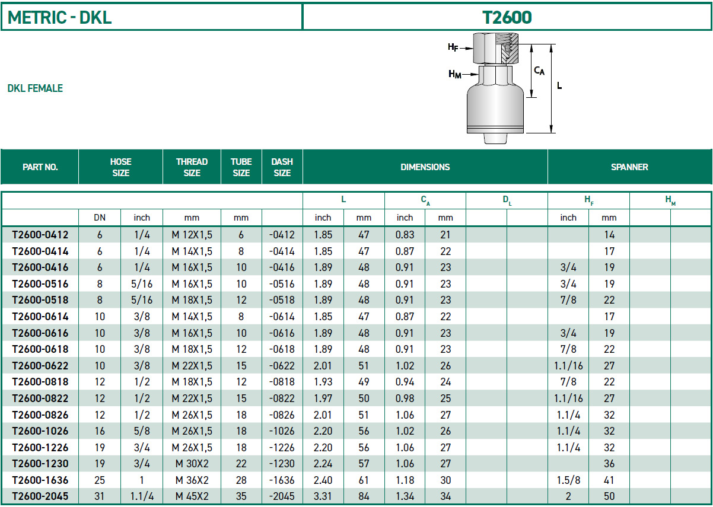Viewport: 713px width, 507px height.
Task: Select CA inch value 1.34
Action: [x=405, y=496]
